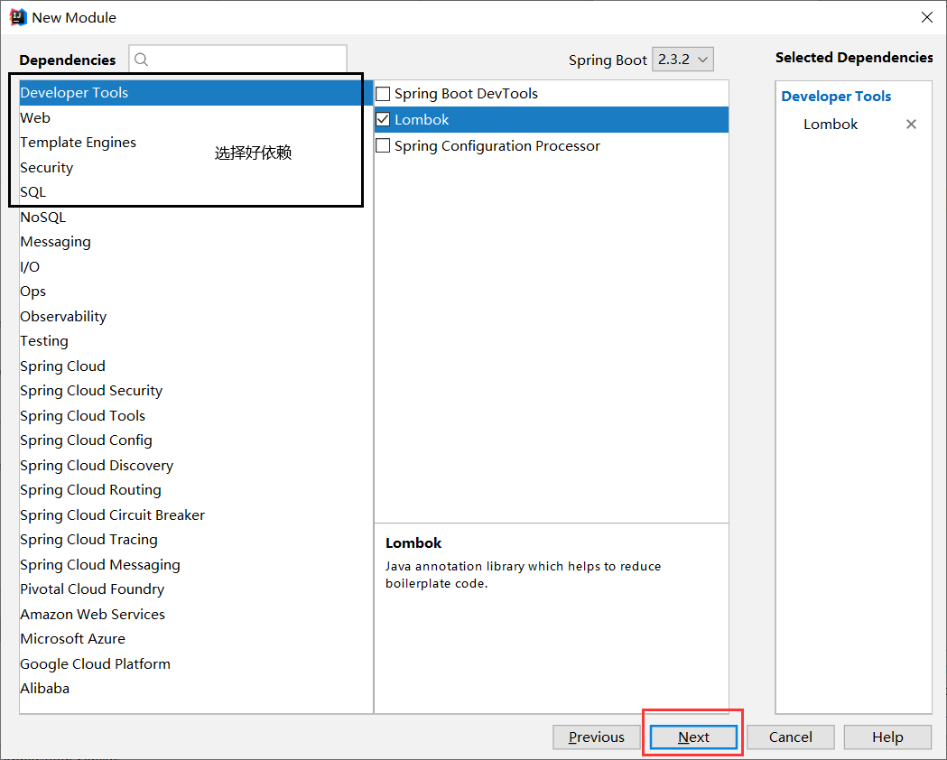
Task: Remove Lombok using the X icon
Action: [911, 124]
